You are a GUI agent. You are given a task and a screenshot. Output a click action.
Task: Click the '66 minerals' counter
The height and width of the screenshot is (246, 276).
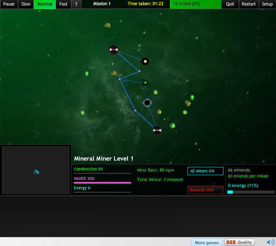[x=239, y=170]
